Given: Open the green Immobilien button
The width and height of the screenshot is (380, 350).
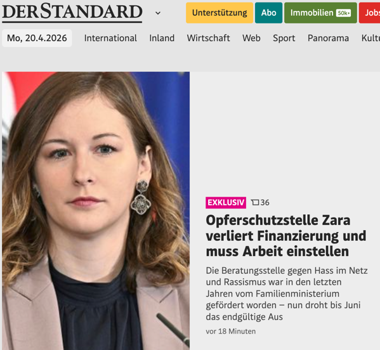Looking at the screenshot, I should 320,13.
